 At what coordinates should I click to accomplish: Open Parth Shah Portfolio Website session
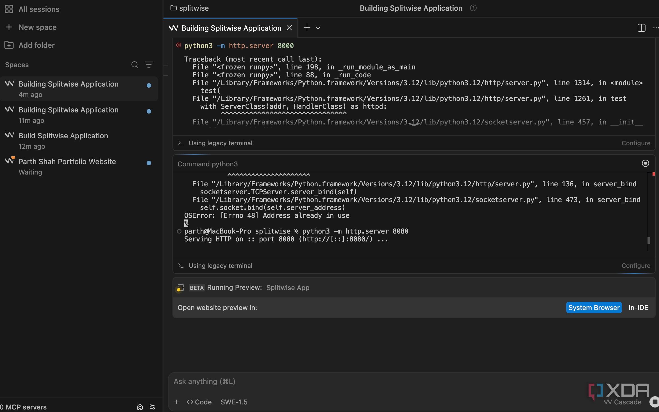pos(79,166)
